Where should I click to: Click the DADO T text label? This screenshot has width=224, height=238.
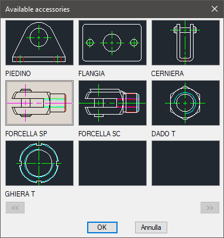click(163, 134)
